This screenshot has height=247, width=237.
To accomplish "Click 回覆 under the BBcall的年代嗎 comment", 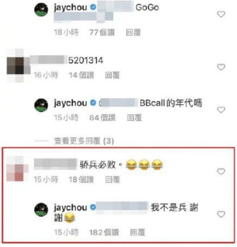I will [x=134, y=118].
